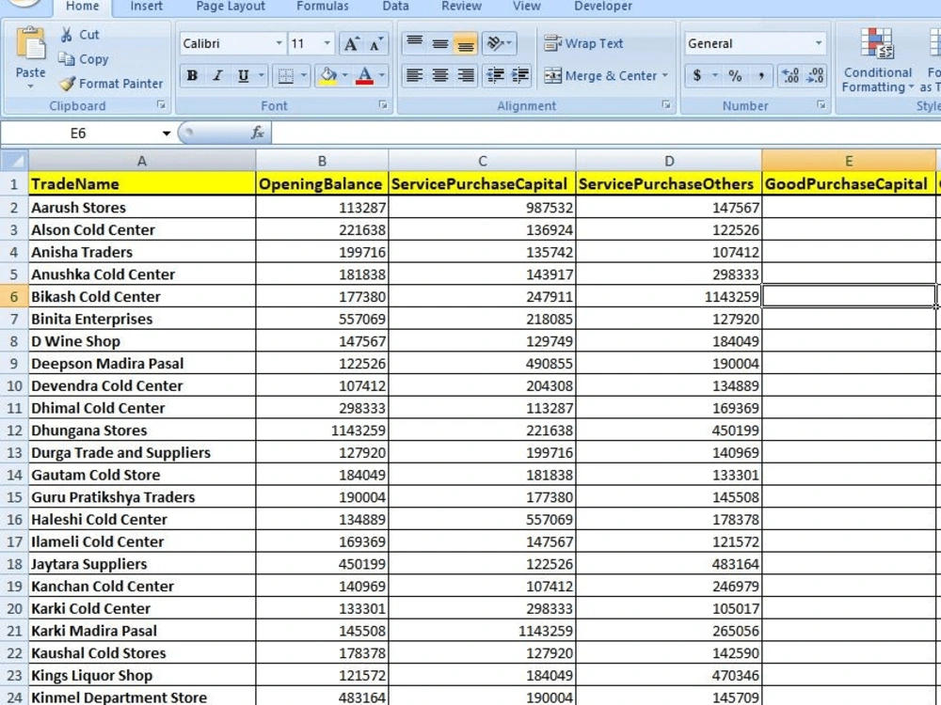Switch to Insert tab

147,6
